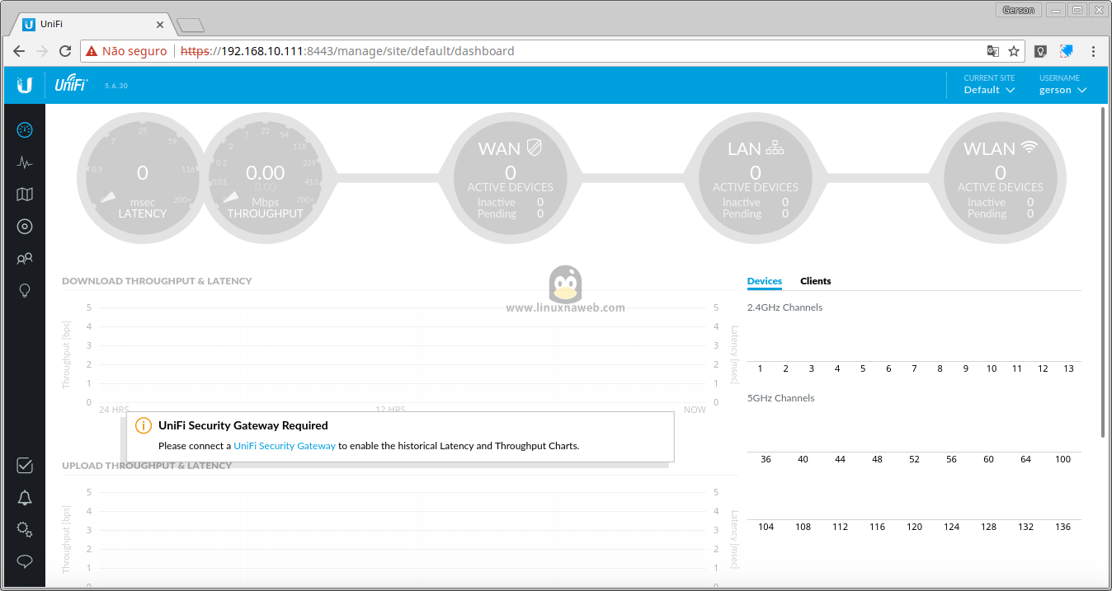Click the Latency gauge
The image size is (1112, 591).
[x=143, y=177]
